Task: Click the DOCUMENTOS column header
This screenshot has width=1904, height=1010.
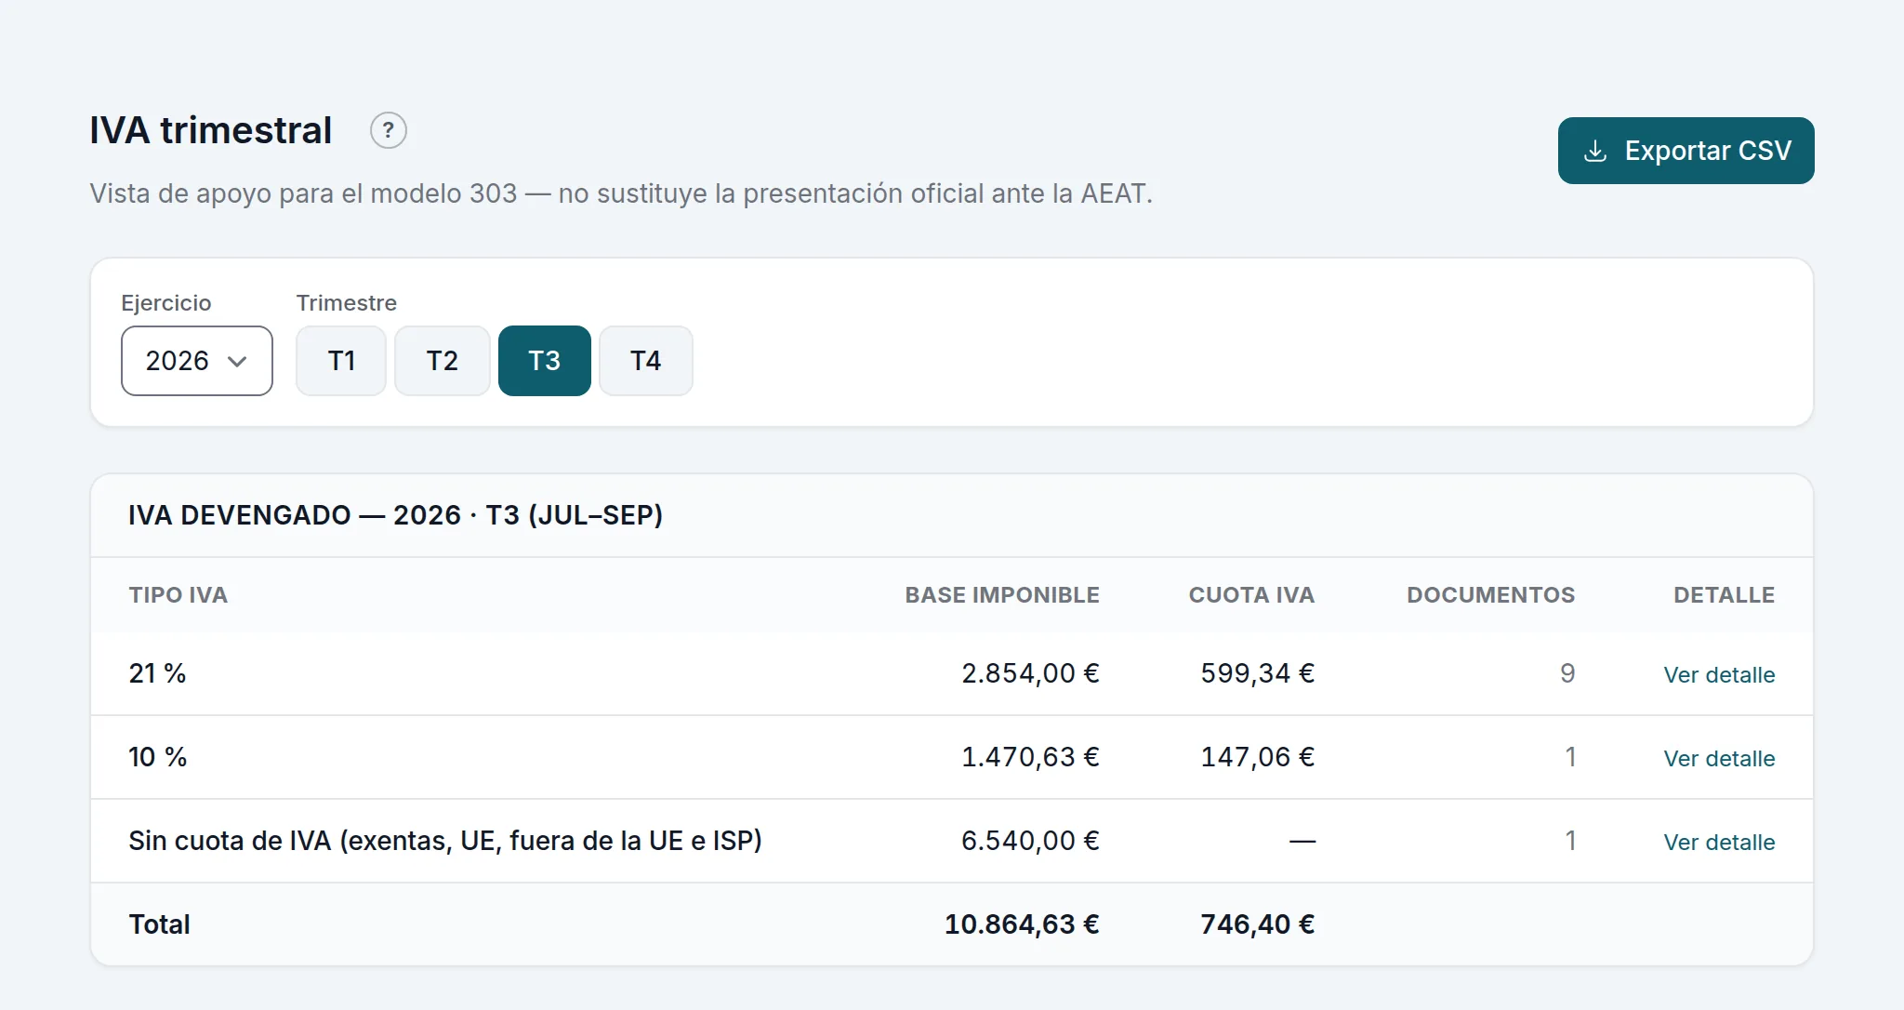Action: point(1490,595)
